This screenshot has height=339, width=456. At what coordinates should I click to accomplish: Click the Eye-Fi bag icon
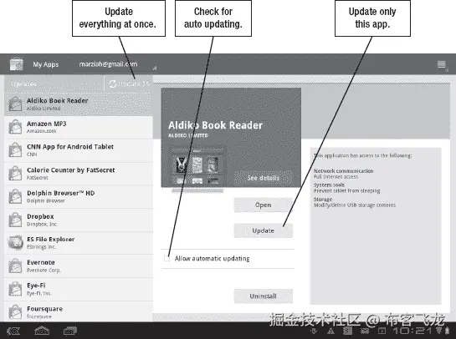pyautogui.click(x=15, y=289)
